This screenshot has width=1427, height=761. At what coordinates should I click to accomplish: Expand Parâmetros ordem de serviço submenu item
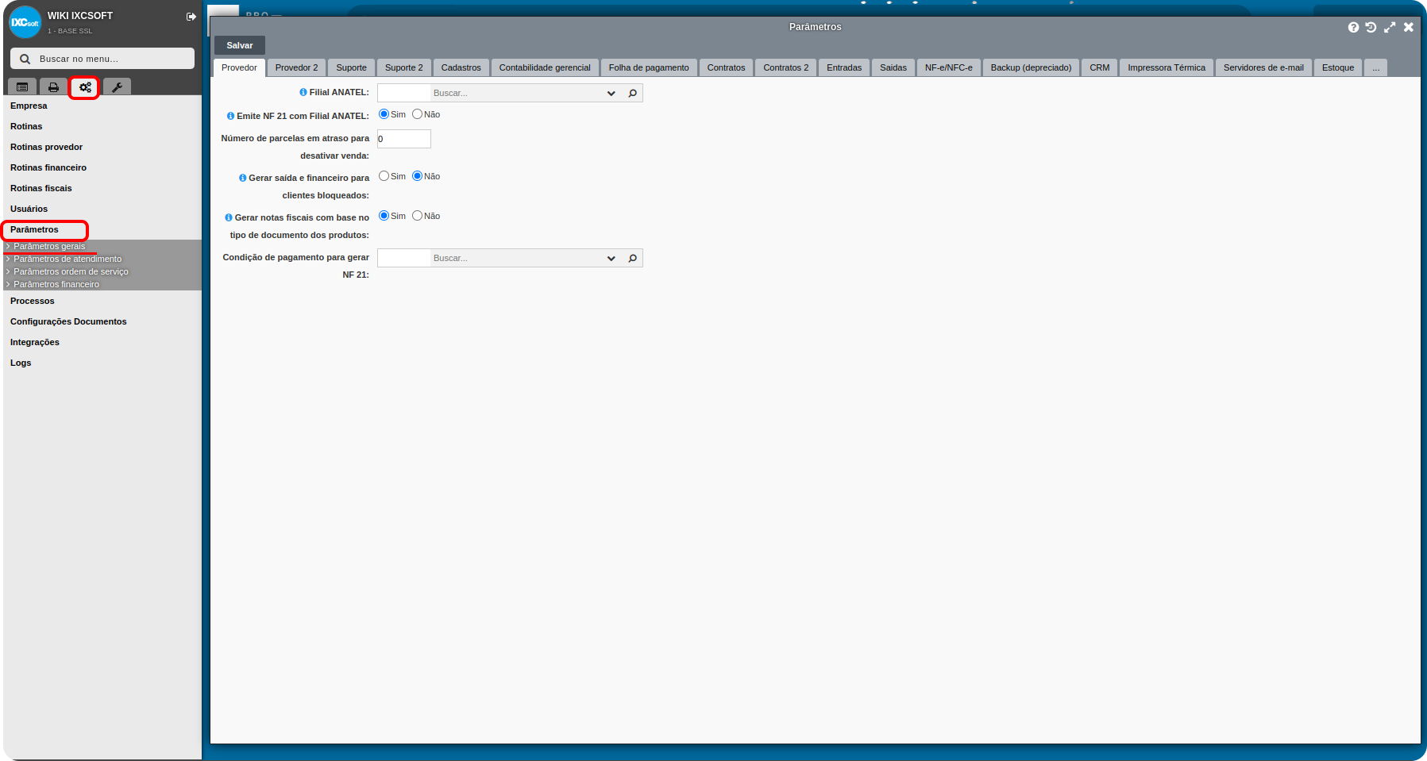coord(71,271)
